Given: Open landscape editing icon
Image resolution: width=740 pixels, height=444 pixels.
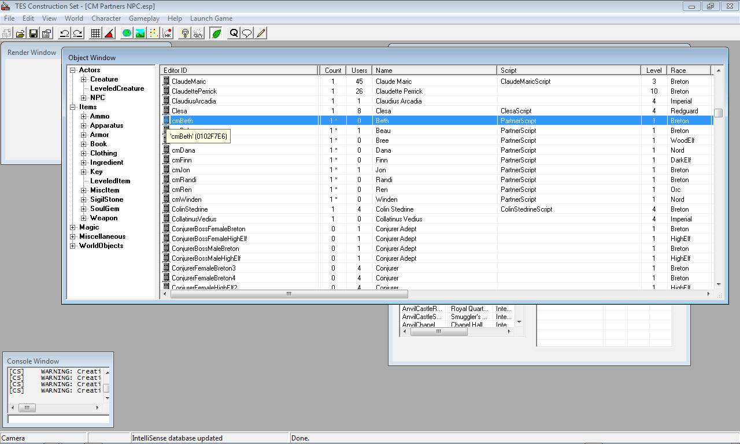Looking at the screenshot, I should [x=140, y=34].
